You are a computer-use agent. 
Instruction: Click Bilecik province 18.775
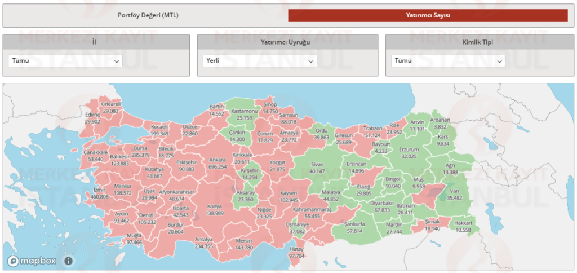click(166, 152)
